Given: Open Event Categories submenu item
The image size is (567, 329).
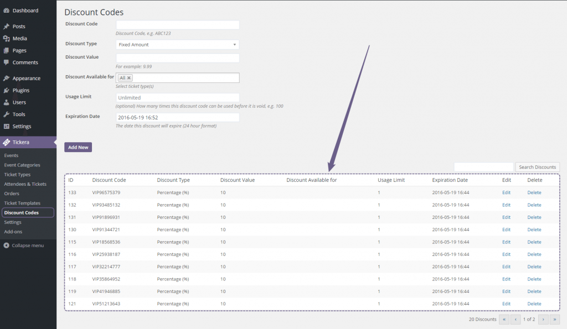Looking at the screenshot, I should 22,165.
